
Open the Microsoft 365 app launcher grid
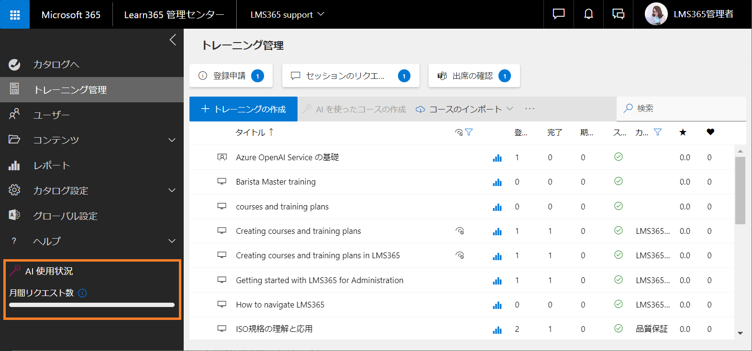pyautogui.click(x=15, y=15)
